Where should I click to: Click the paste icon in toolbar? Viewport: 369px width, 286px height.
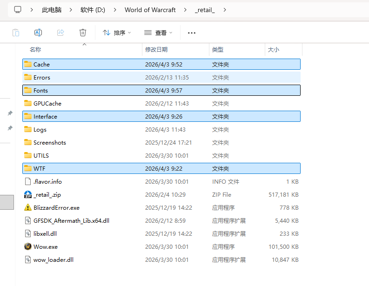pyautogui.click(x=16, y=33)
